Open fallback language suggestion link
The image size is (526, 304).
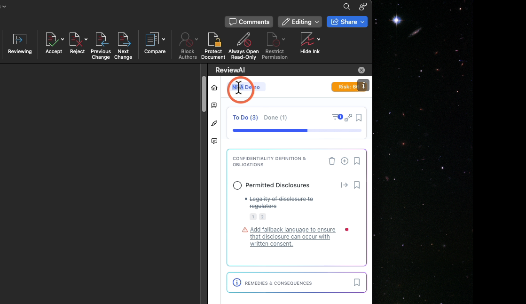(x=292, y=237)
